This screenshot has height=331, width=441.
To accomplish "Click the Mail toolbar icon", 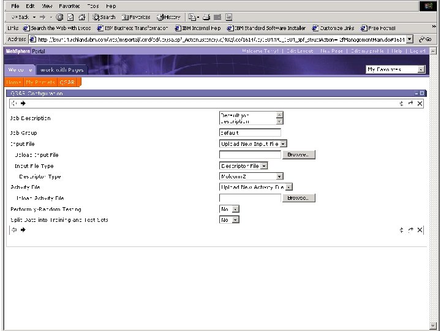I will point(194,17).
